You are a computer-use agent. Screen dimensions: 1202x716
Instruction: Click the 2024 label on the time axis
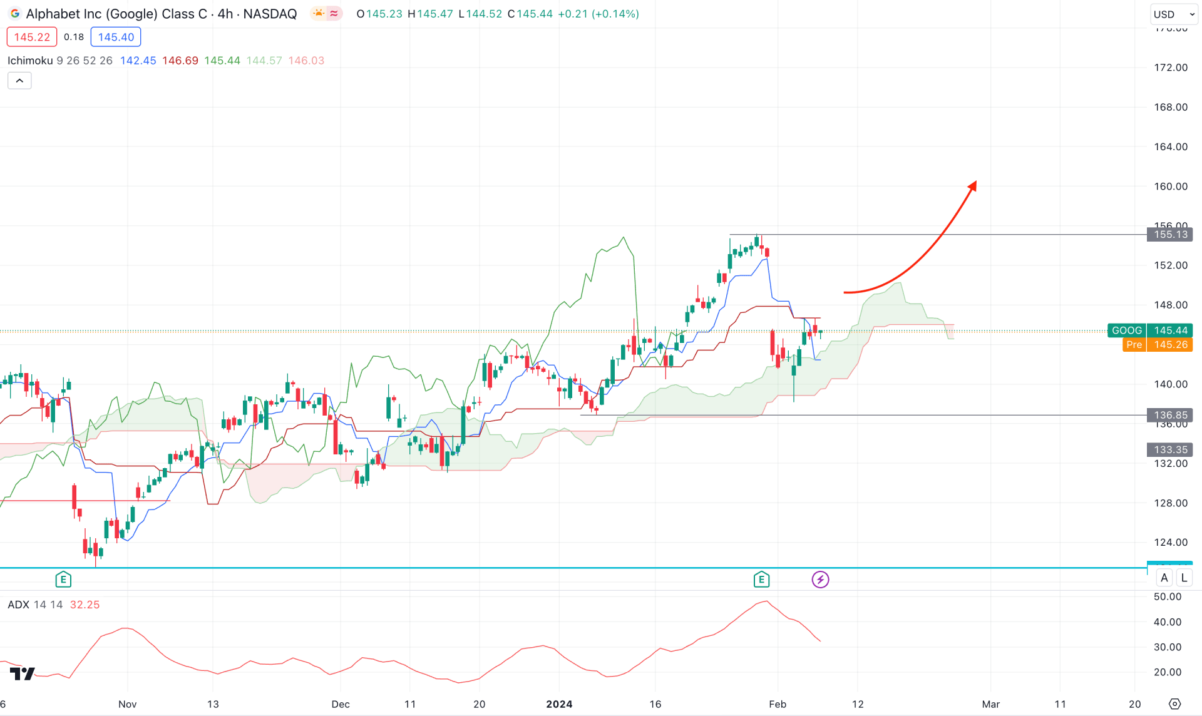click(559, 704)
